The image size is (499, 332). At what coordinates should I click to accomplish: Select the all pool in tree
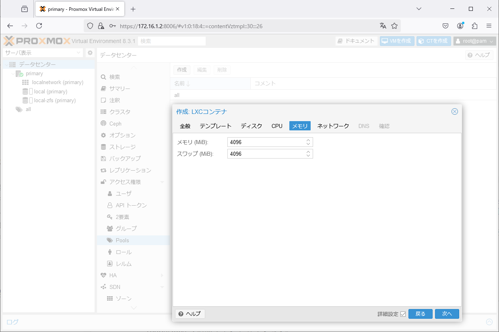pos(28,109)
